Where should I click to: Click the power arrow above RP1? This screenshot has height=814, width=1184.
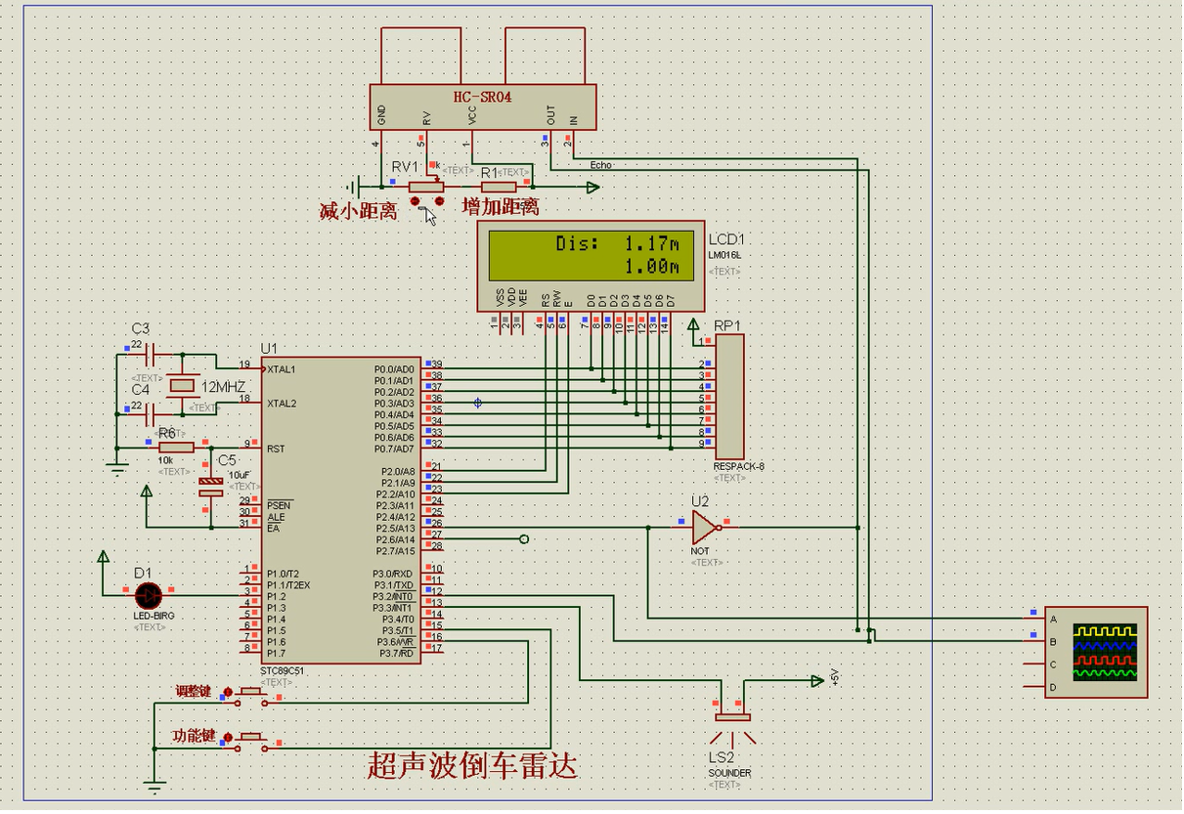point(694,324)
